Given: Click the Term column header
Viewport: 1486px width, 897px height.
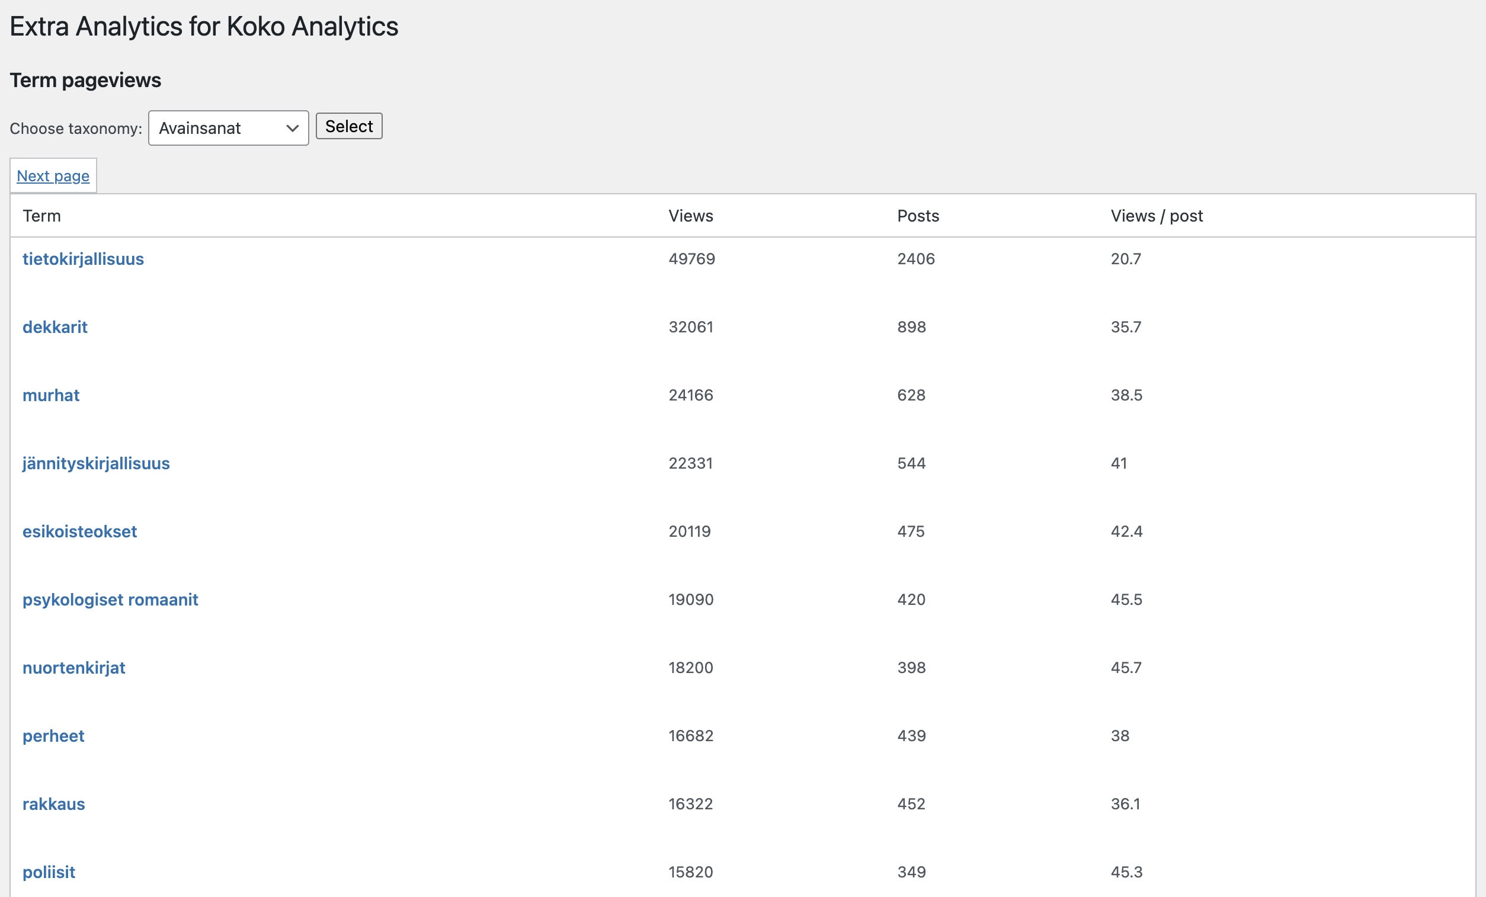Looking at the screenshot, I should [41, 216].
